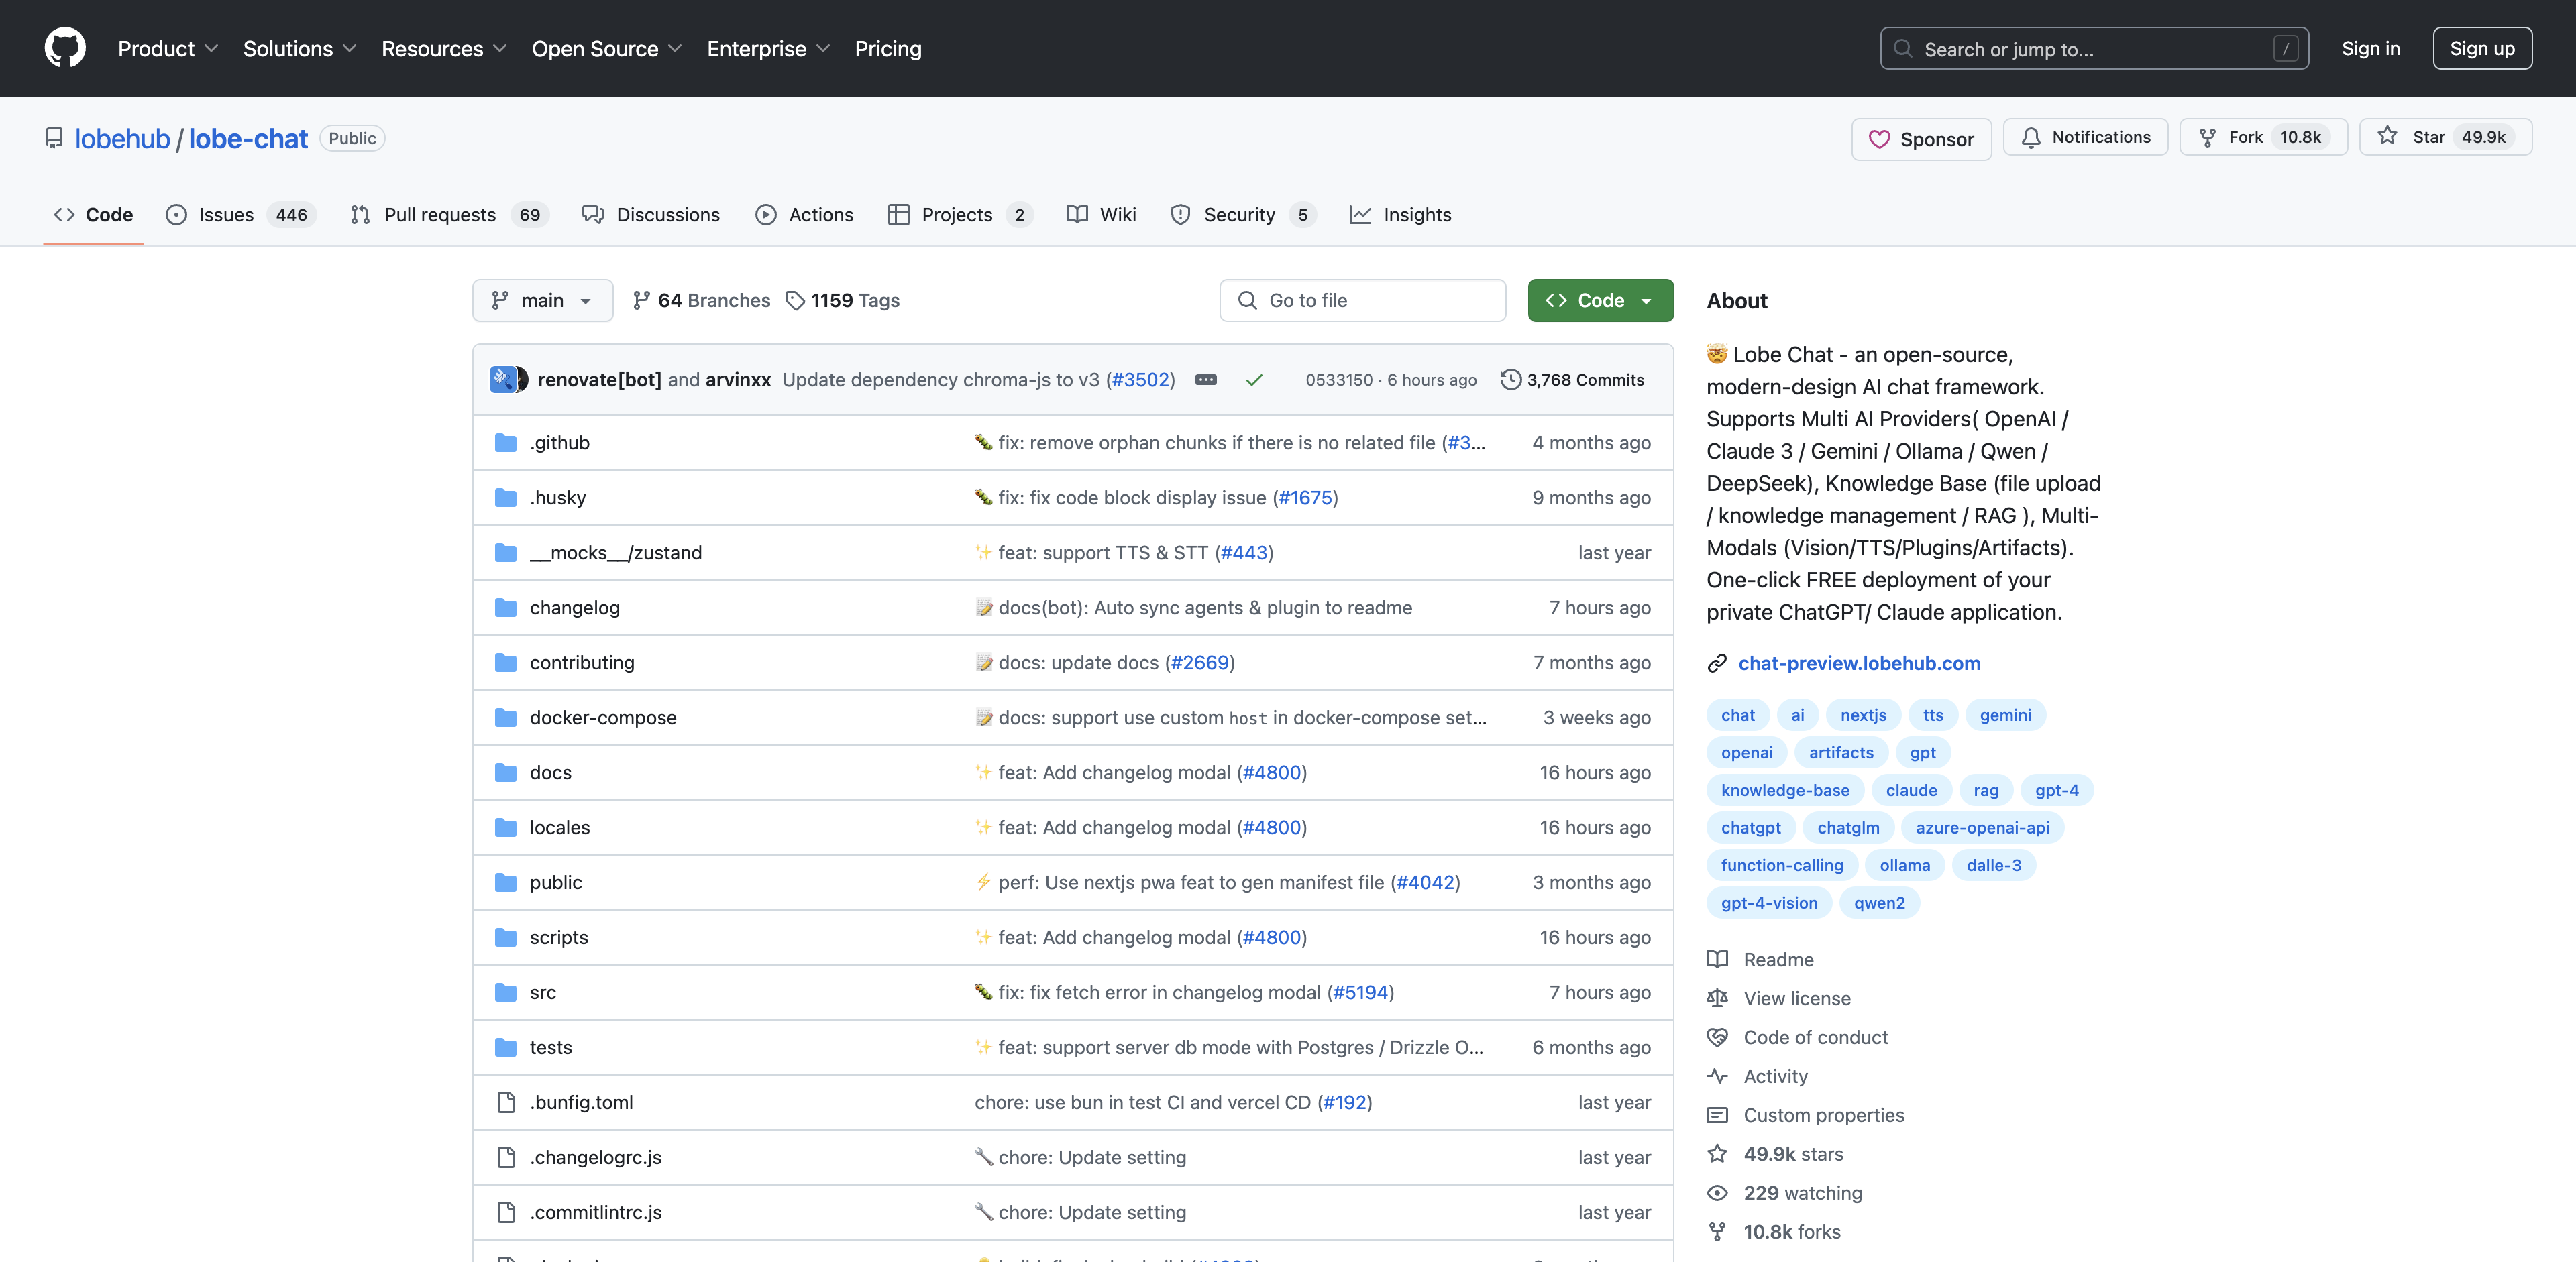The image size is (2576, 1262).
Task: Open the Product dropdown menu
Action: point(167,48)
